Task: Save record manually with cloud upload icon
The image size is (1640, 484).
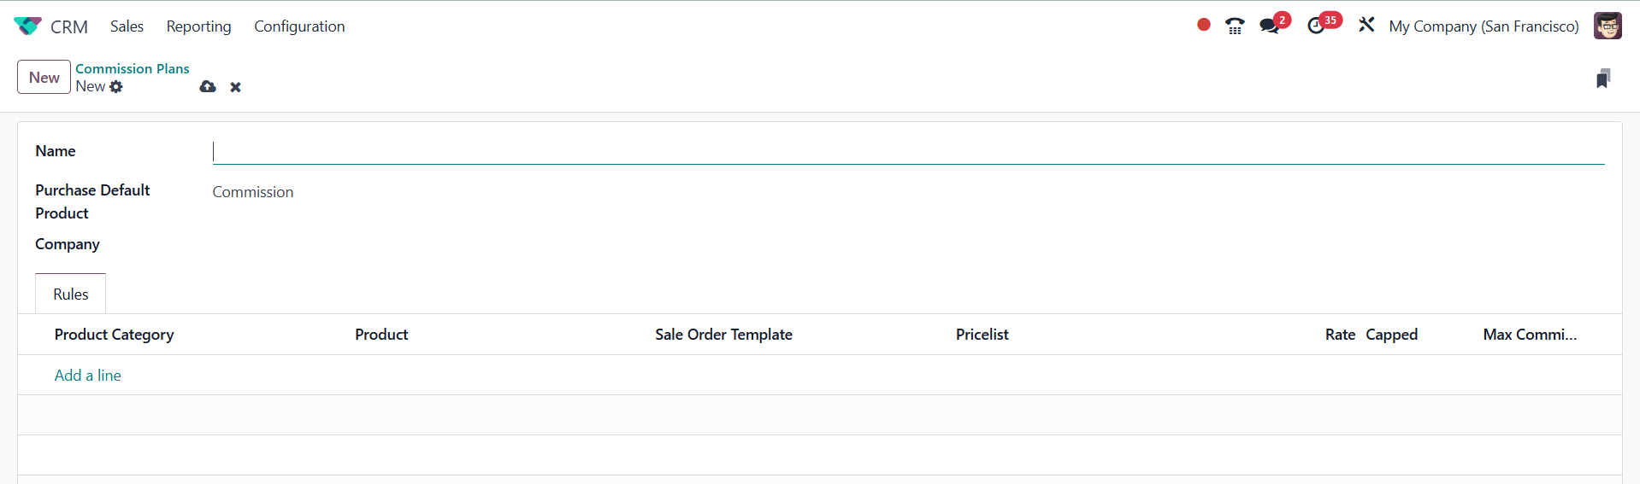Action: 208,87
